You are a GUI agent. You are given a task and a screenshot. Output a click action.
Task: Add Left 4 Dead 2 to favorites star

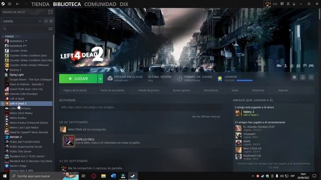pos(311,77)
